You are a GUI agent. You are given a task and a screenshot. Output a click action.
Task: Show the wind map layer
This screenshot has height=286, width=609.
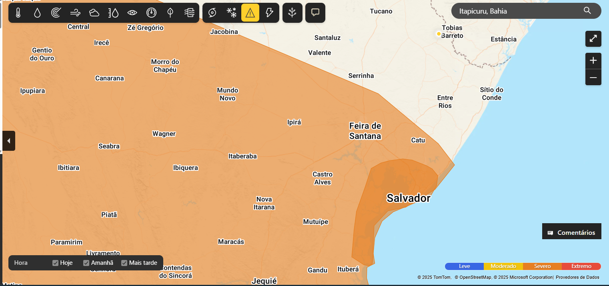75,13
